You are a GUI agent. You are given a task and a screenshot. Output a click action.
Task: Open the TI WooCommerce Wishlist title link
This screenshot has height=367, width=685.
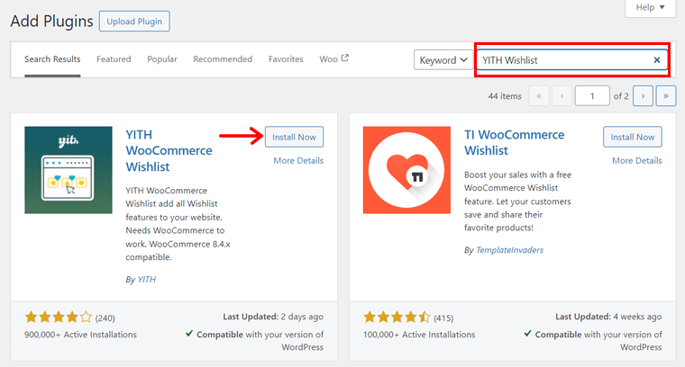514,142
